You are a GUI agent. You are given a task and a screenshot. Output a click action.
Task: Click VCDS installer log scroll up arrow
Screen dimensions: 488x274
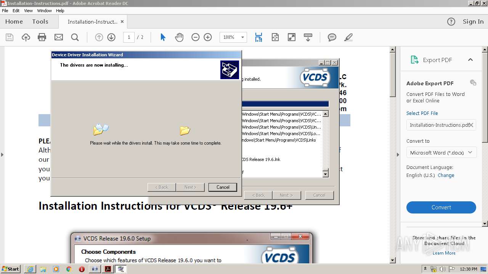[326, 114]
